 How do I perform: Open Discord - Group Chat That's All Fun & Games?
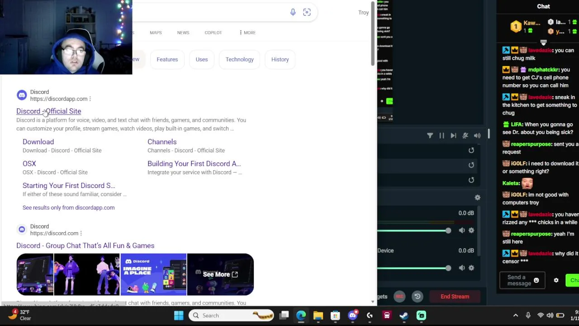coord(85,245)
